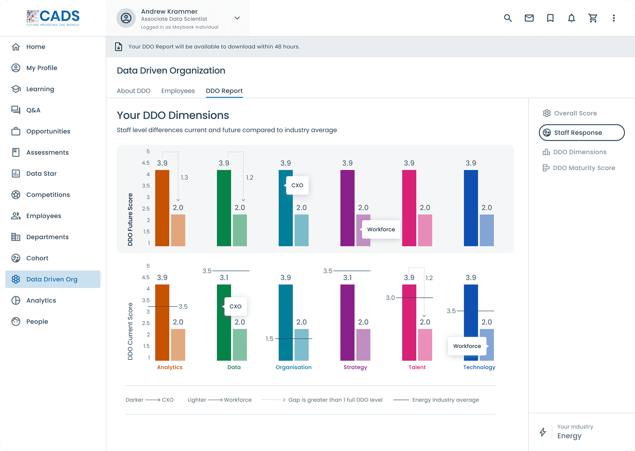This screenshot has height=451, width=635.
Task: Click the DDO report download icon
Action: point(119,47)
